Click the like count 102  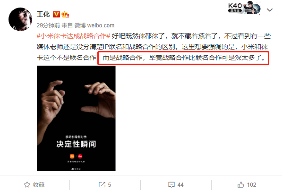pyautogui.click(x=251, y=185)
